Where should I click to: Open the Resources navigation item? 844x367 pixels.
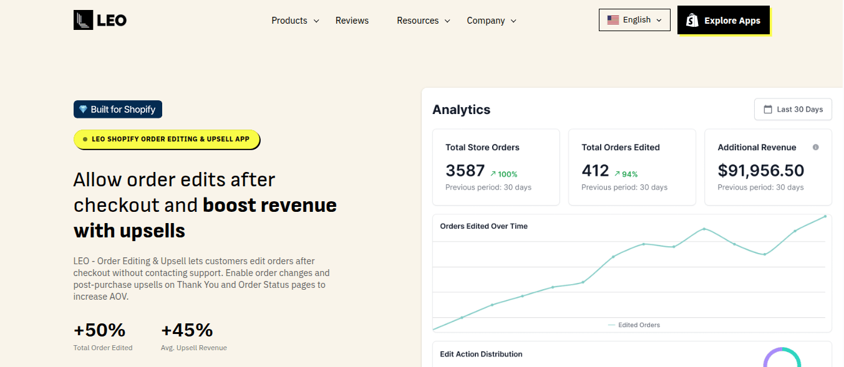click(424, 21)
